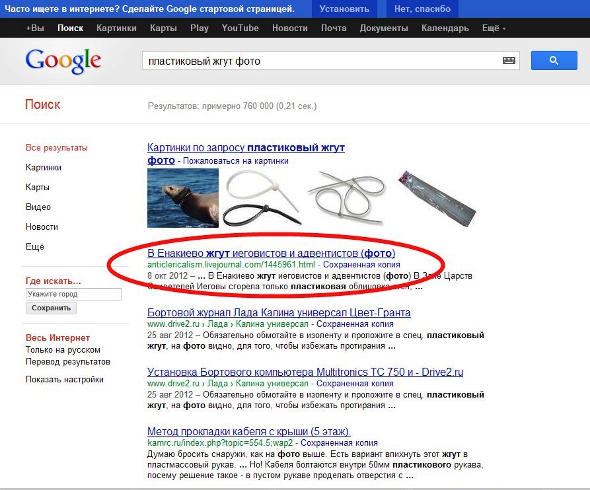Click the blue magnifier search button
Viewport: 590px width, 490px height.
[x=554, y=60]
